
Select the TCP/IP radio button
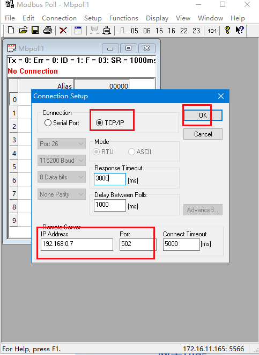point(110,122)
